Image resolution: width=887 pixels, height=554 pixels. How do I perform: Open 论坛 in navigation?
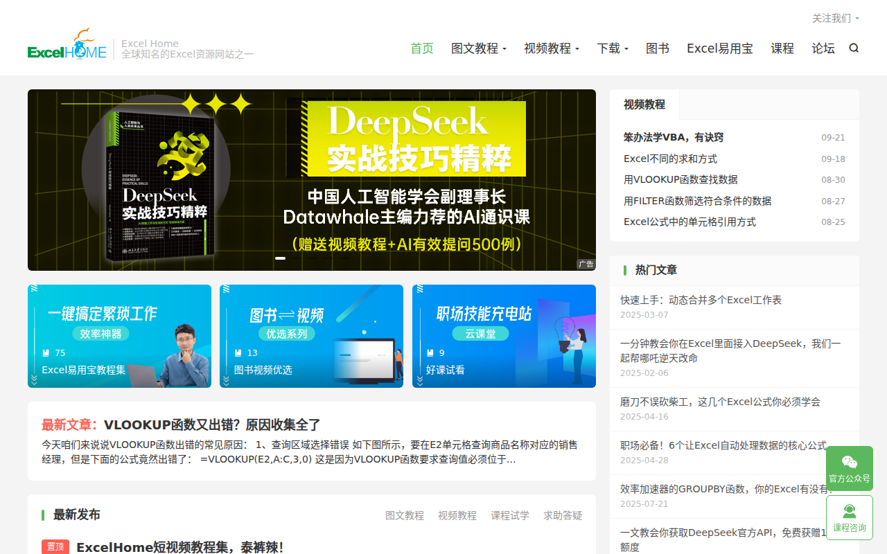823,48
